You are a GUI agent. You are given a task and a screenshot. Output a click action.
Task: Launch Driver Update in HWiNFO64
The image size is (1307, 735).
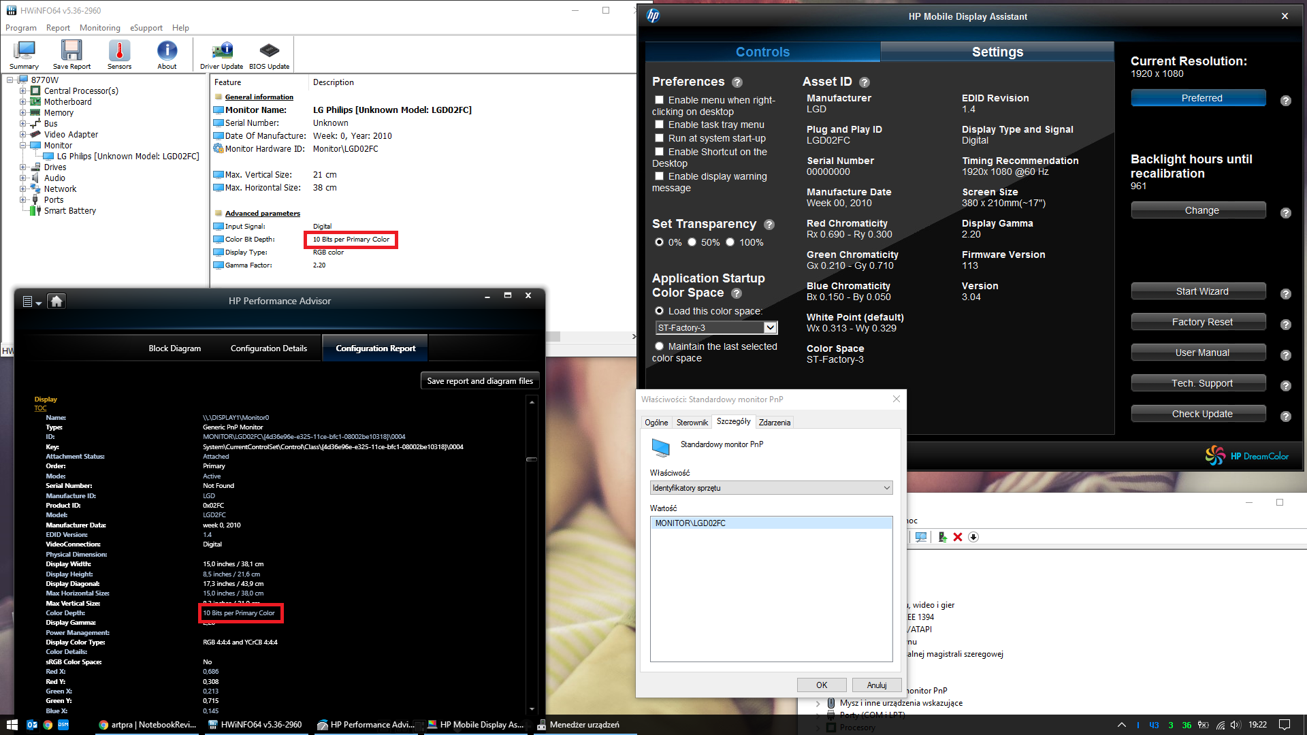point(222,54)
